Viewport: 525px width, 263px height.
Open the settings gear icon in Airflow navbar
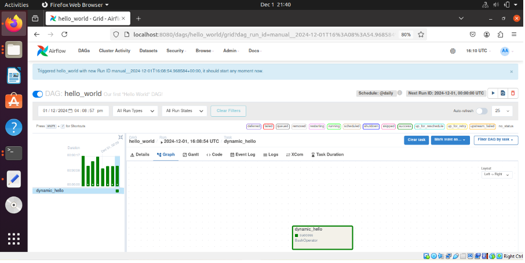point(453,51)
